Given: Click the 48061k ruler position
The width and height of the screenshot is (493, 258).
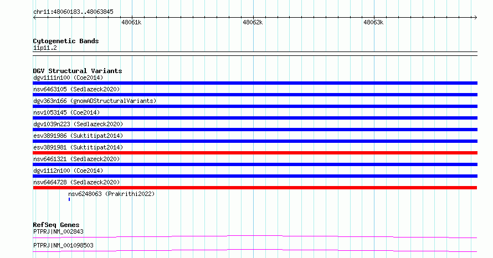Looking at the screenshot, I should click(131, 22).
